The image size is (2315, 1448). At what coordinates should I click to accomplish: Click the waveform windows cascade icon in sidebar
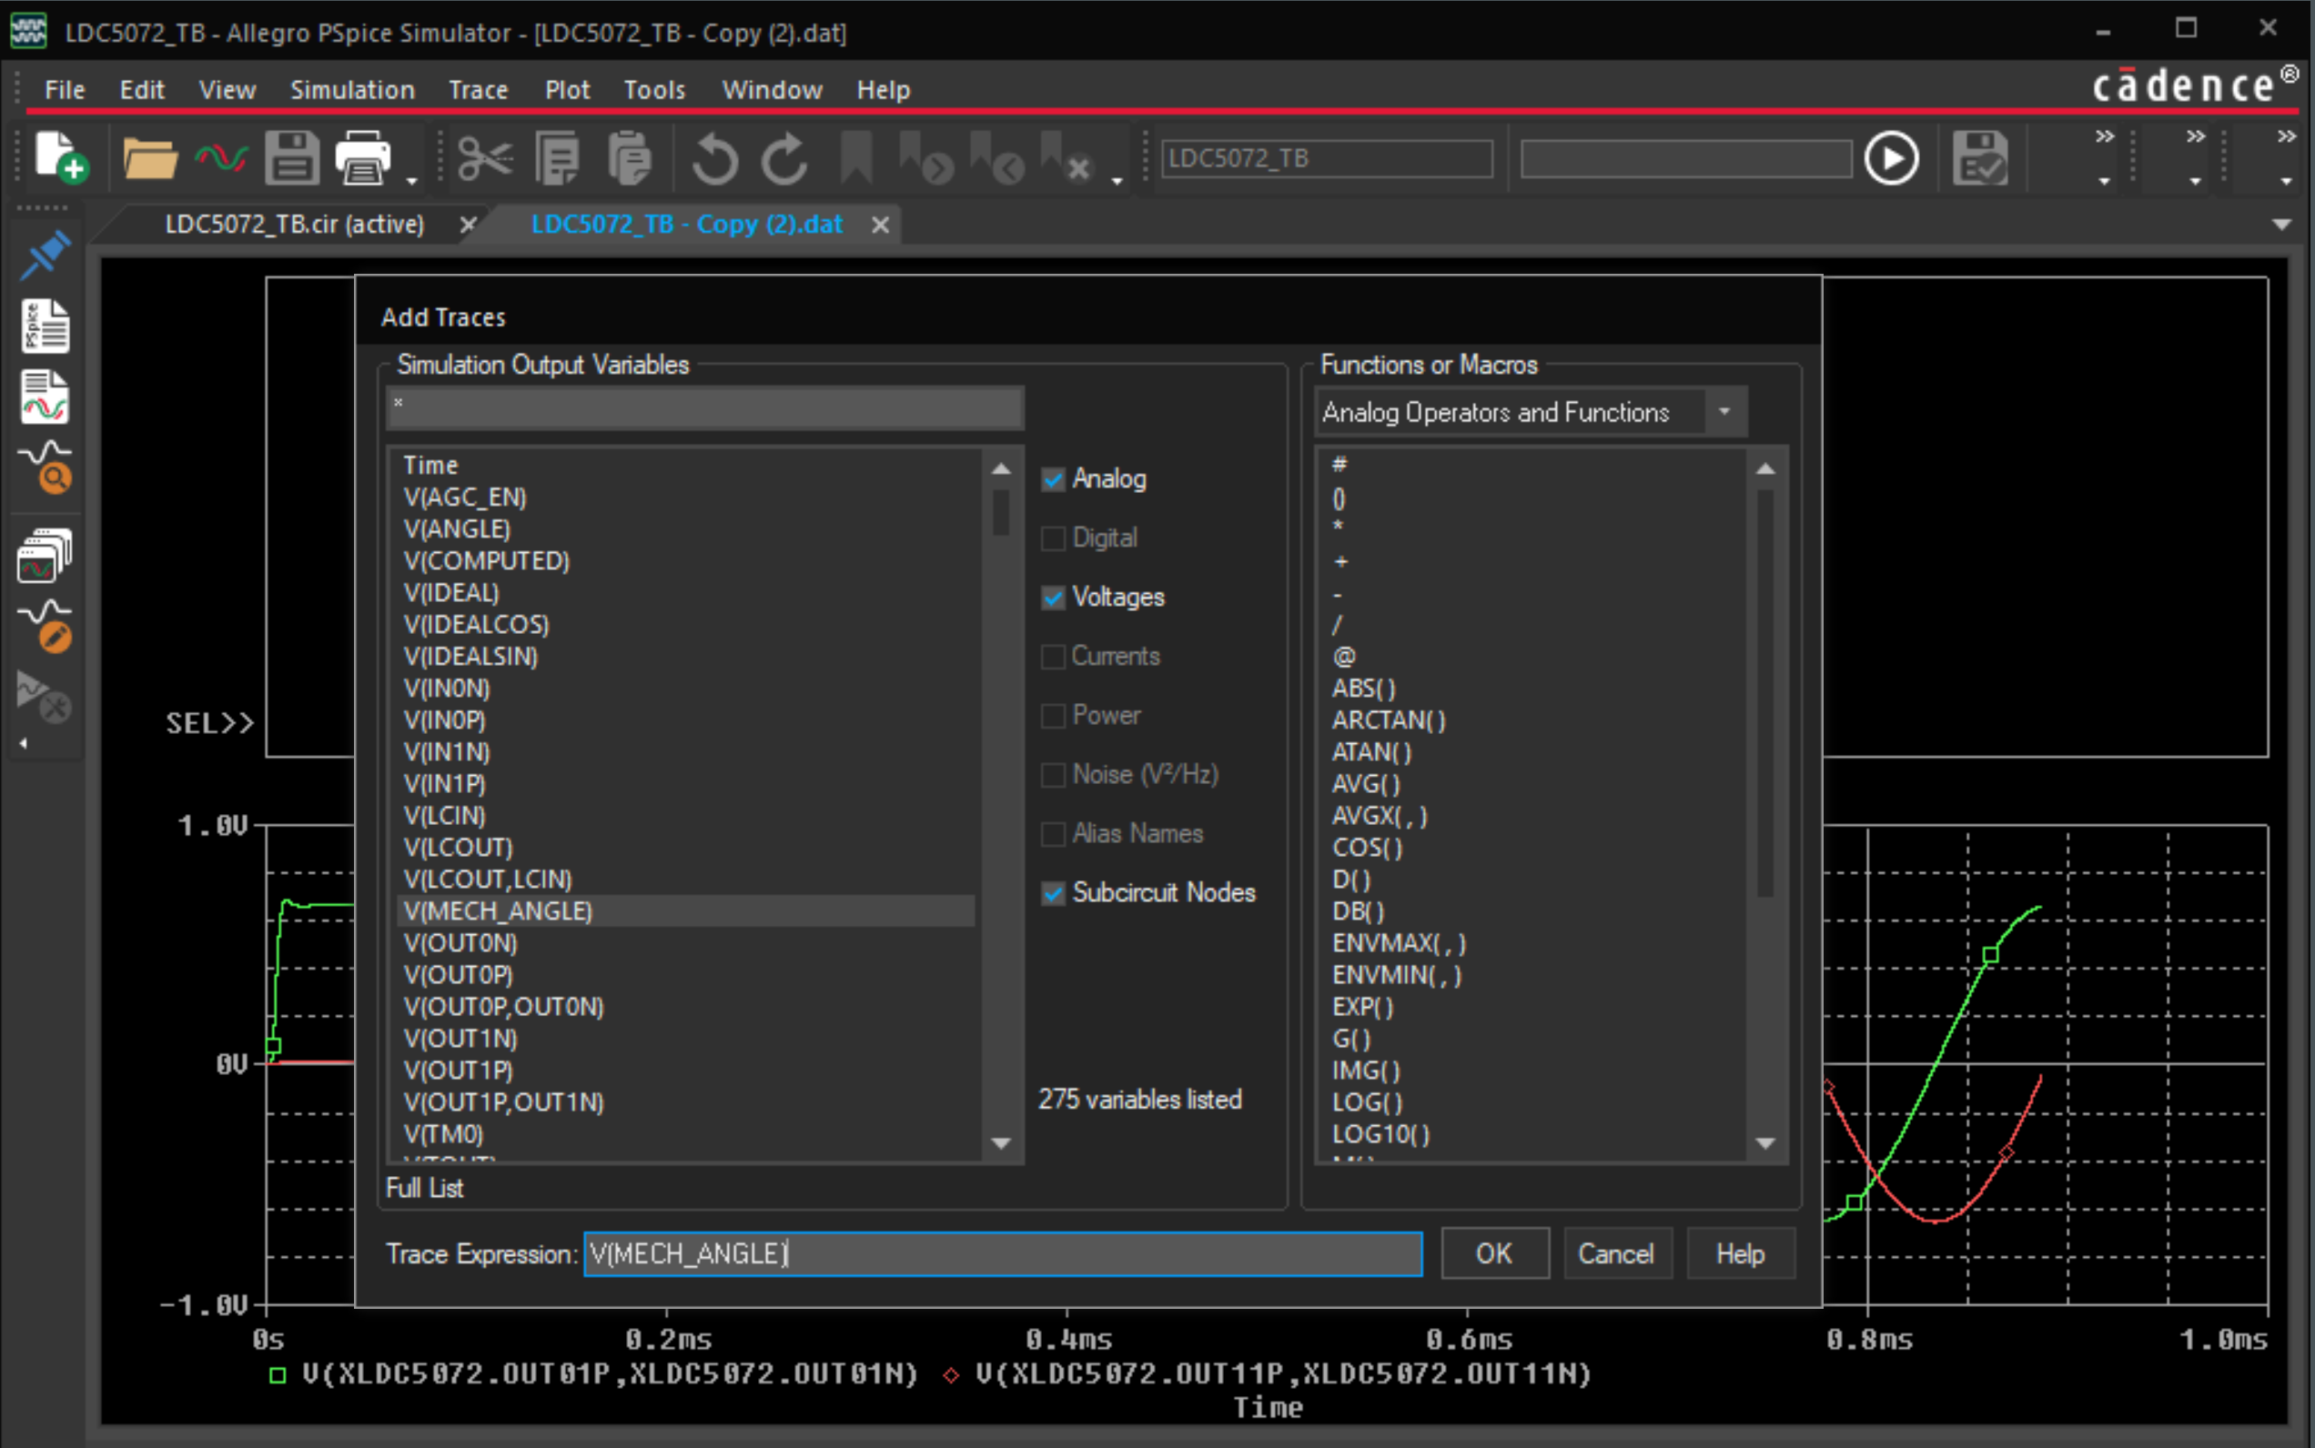coord(46,556)
